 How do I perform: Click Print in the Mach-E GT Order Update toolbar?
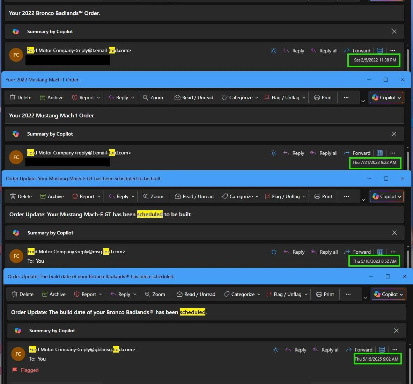pyautogui.click(x=323, y=196)
